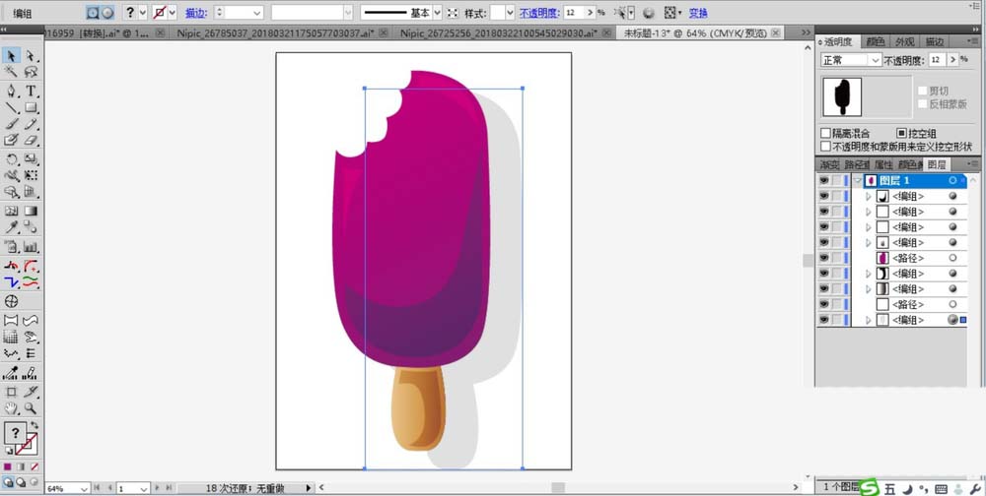Select the Lasso tool
This screenshot has height=496, width=986.
click(31, 72)
